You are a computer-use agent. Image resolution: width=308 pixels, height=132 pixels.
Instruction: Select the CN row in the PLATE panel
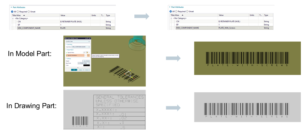[x=63, y=22]
